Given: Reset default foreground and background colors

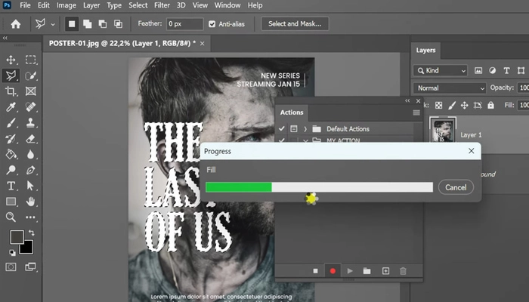Looking at the screenshot, I should [12, 252].
